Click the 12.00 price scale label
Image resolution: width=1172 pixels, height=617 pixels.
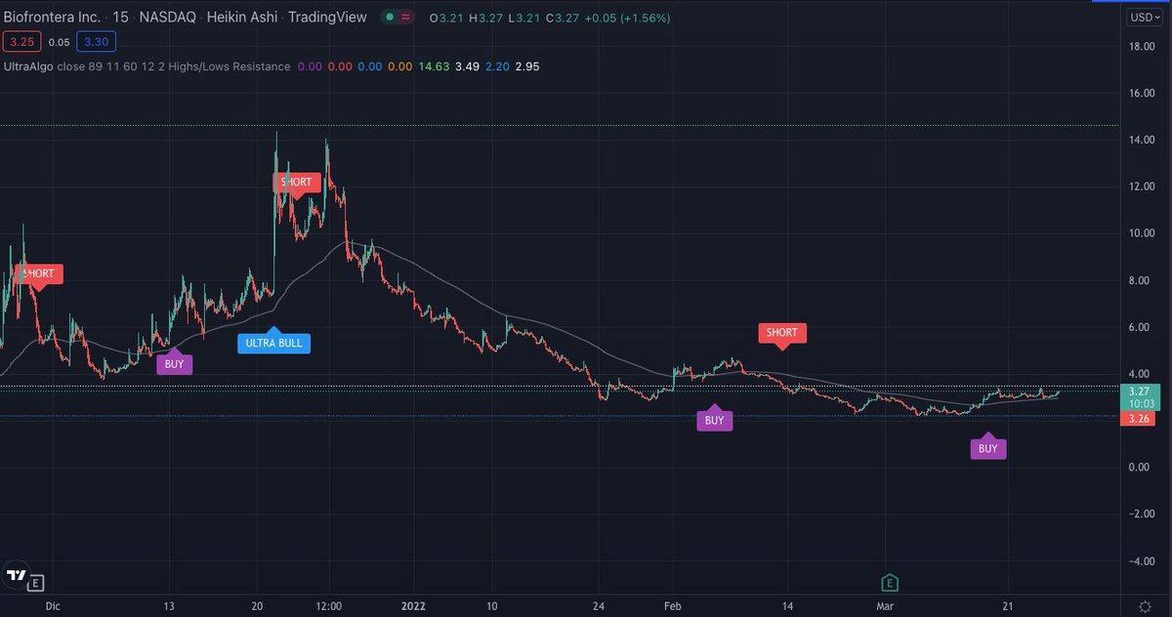coord(1142,186)
